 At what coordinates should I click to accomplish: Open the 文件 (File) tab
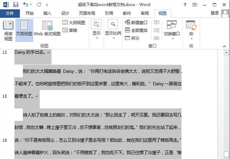(x=10, y=13)
